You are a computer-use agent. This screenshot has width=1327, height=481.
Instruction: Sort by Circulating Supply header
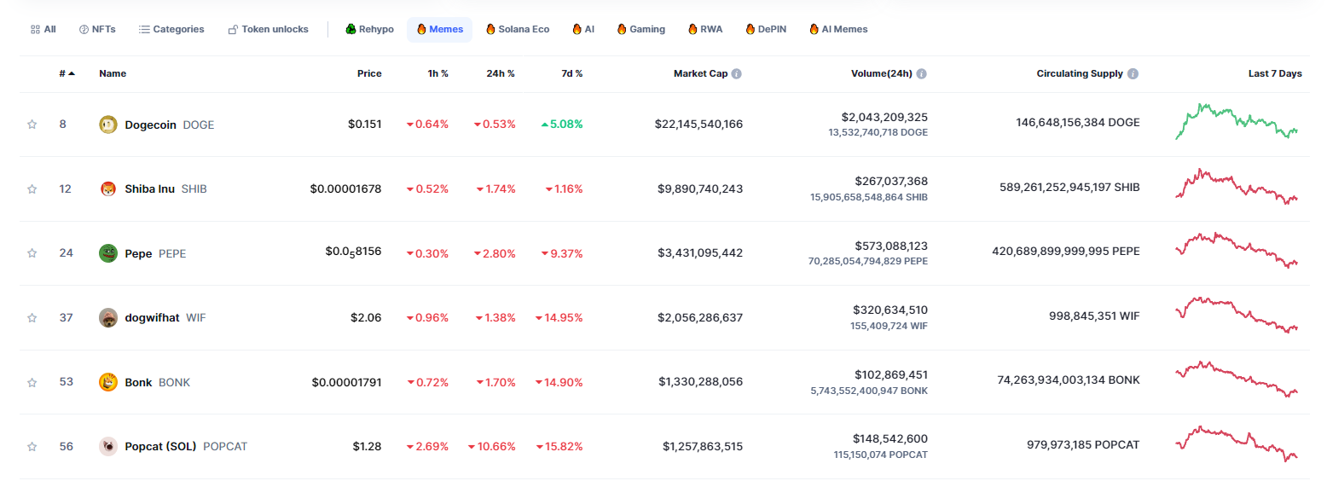[1080, 73]
